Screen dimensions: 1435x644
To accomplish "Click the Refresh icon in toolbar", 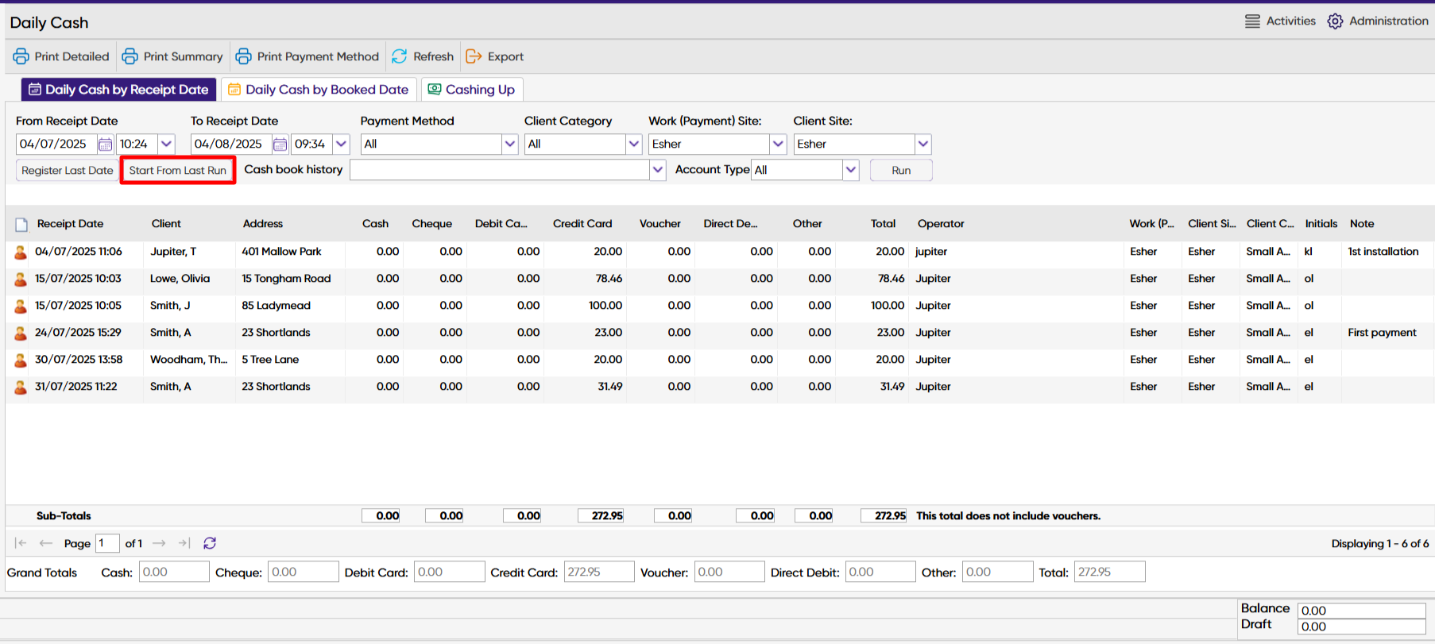I will [x=400, y=56].
